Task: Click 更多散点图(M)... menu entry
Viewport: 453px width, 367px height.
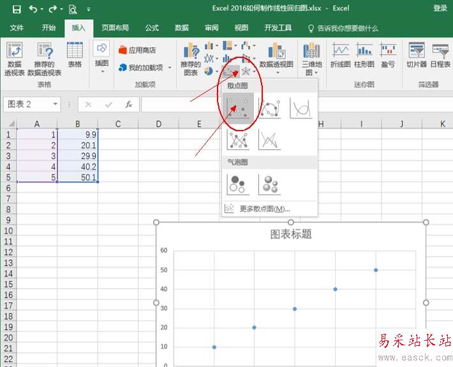Action: click(x=270, y=208)
